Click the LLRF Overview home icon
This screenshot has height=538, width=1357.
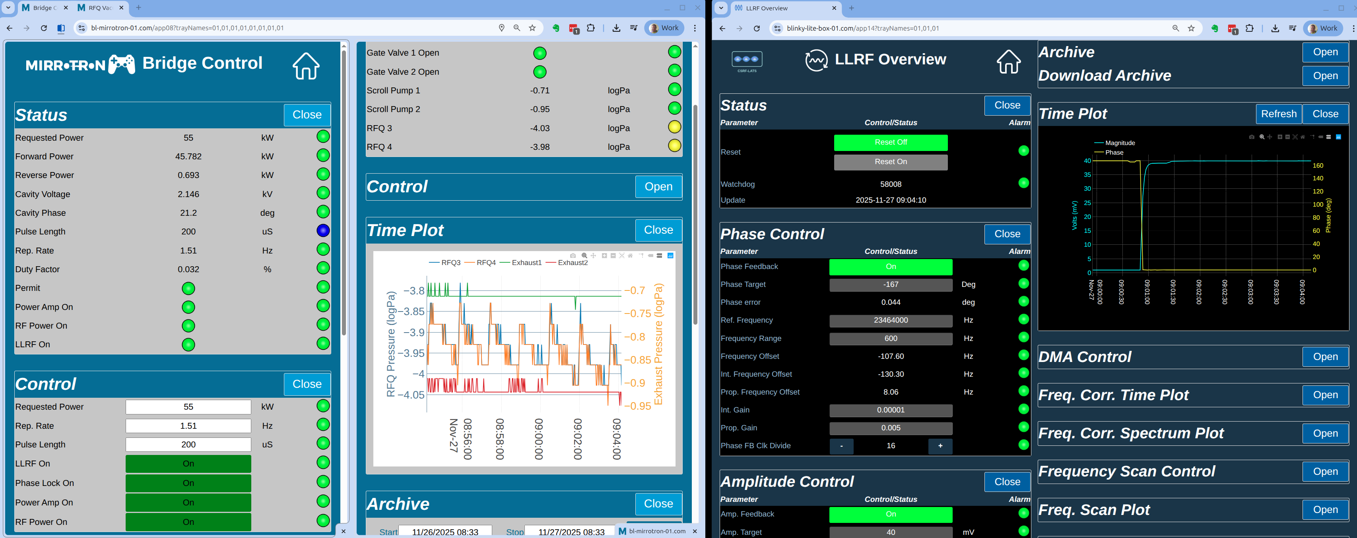click(x=1008, y=62)
